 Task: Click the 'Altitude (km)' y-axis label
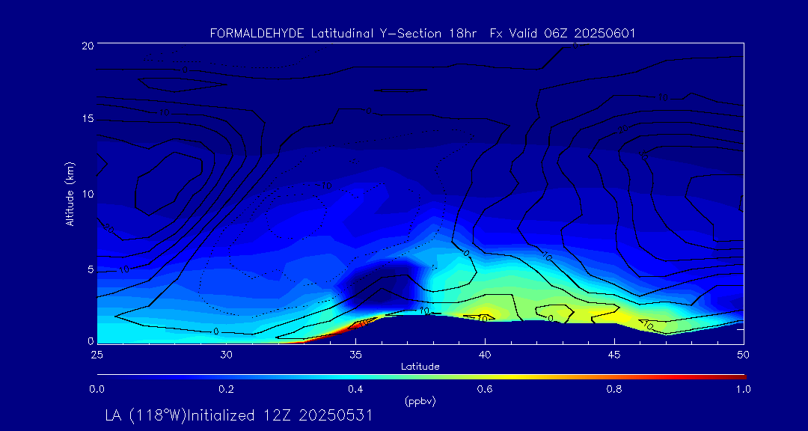70,194
